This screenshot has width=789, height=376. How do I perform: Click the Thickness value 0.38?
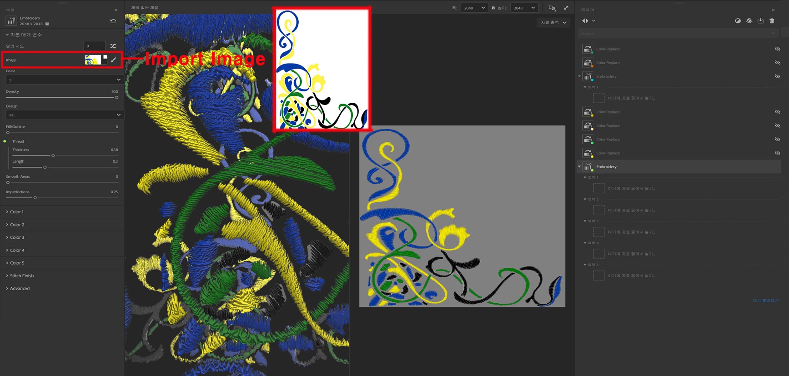pos(114,150)
